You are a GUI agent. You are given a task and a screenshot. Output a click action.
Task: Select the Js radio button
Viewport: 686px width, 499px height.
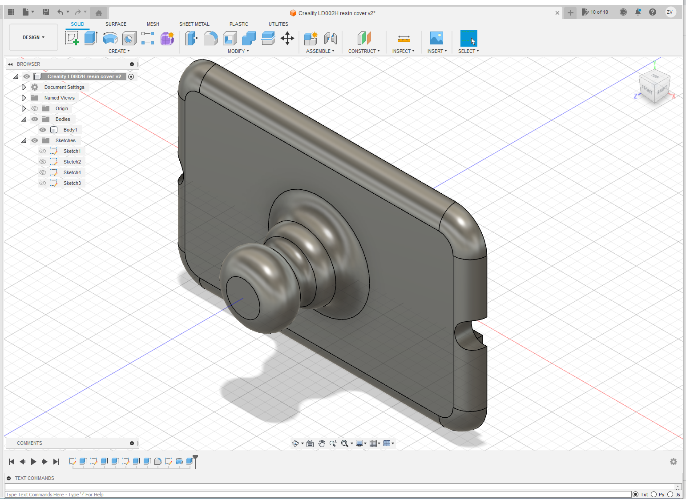(670, 495)
